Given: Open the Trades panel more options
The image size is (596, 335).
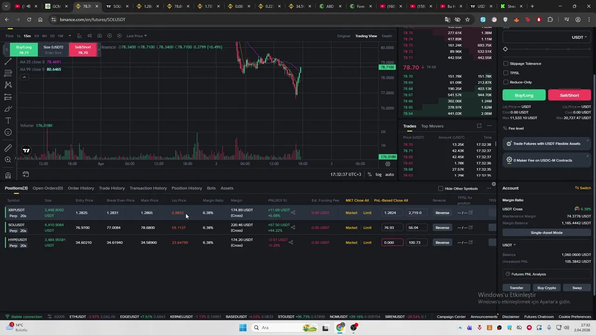Looking at the screenshot, I should point(489,126).
